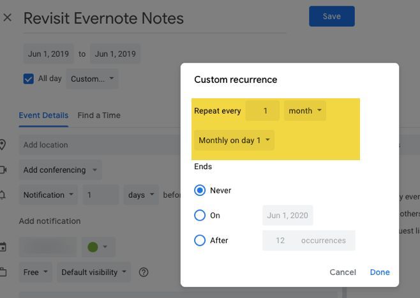The height and width of the screenshot is (298, 420).
Task: Open the green event color picker
Action: tap(98, 247)
